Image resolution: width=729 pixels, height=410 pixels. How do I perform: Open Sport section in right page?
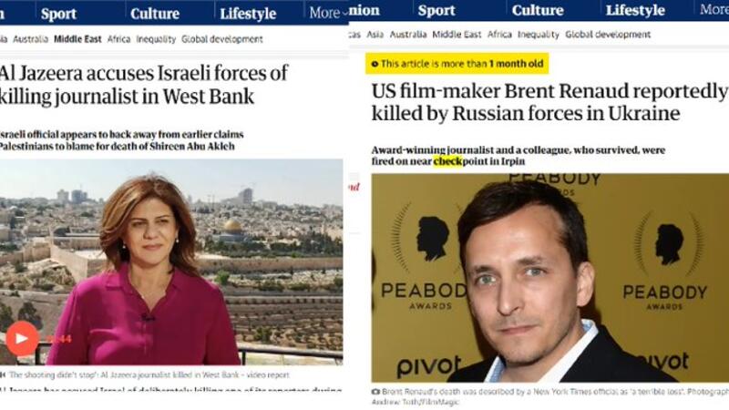436,10
